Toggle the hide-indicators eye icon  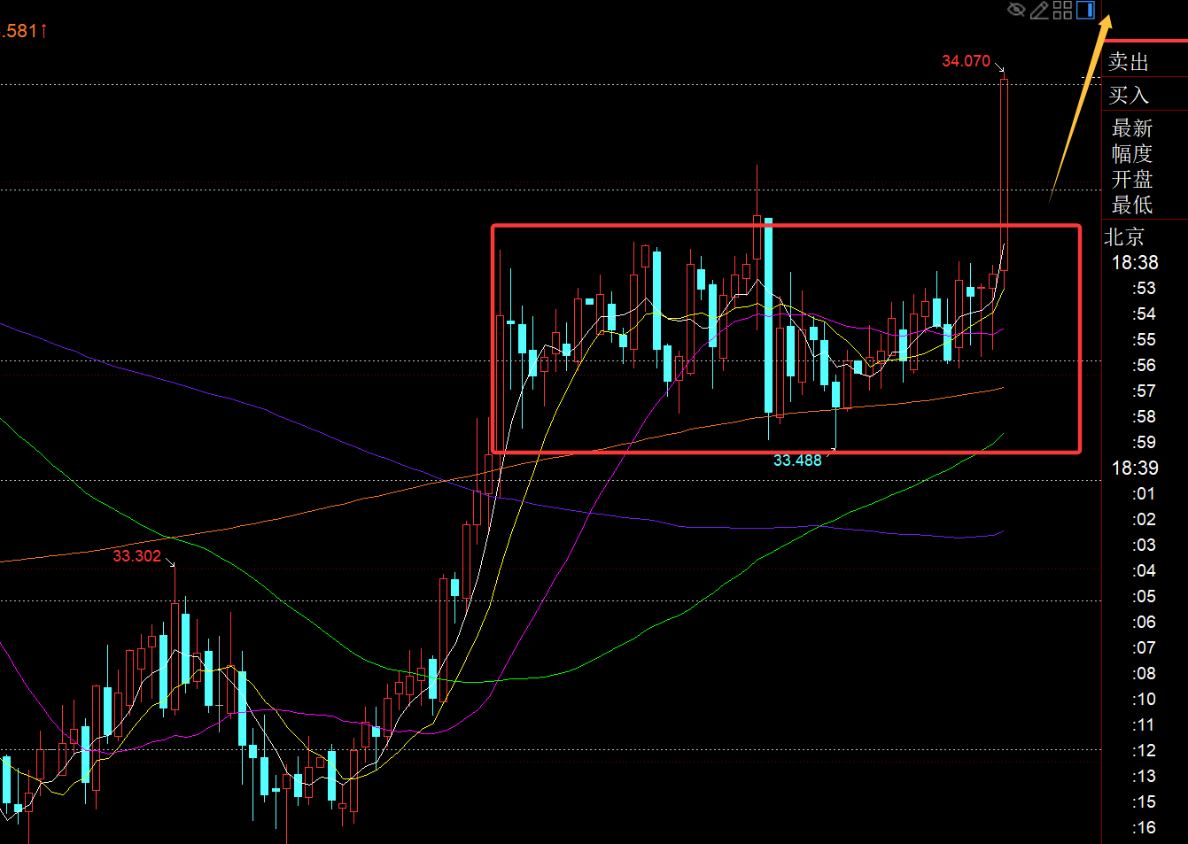coord(1016,10)
